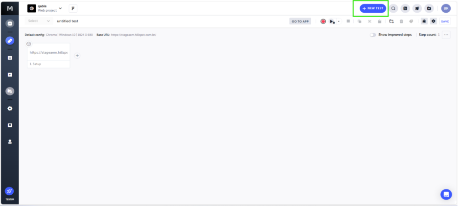Start recording with the red record button
The height and width of the screenshot is (206, 458).
[323, 22]
